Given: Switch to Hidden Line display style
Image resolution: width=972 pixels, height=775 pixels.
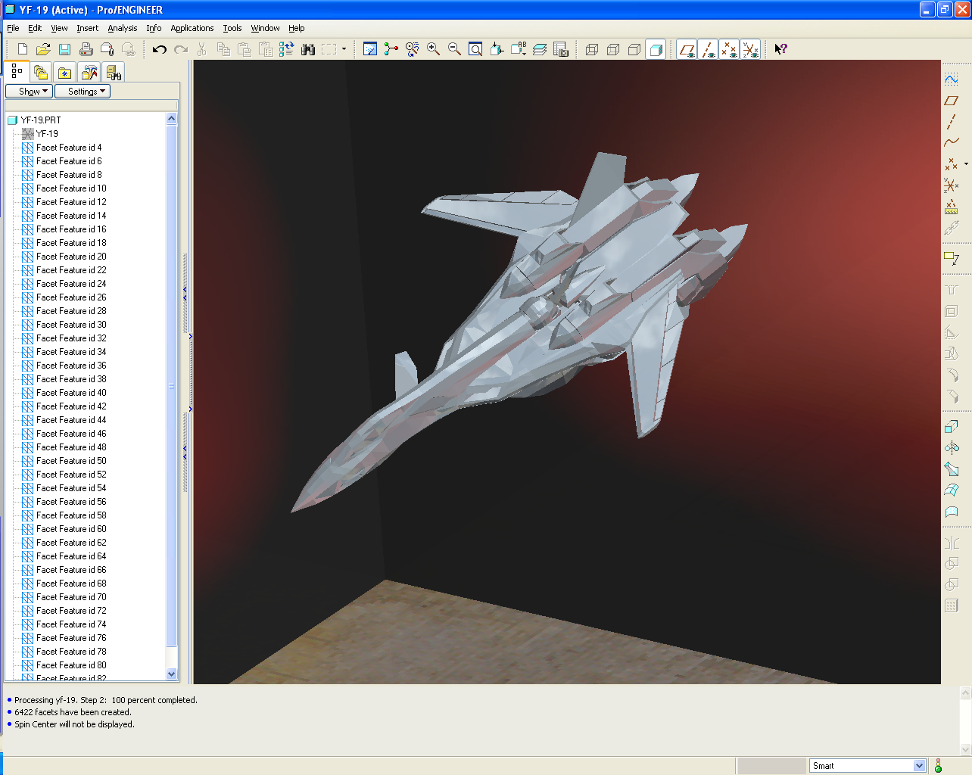Looking at the screenshot, I should click(x=613, y=49).
